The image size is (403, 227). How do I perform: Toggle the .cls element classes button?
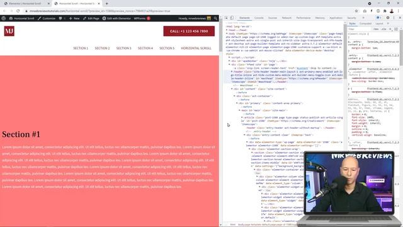(383, 29)
